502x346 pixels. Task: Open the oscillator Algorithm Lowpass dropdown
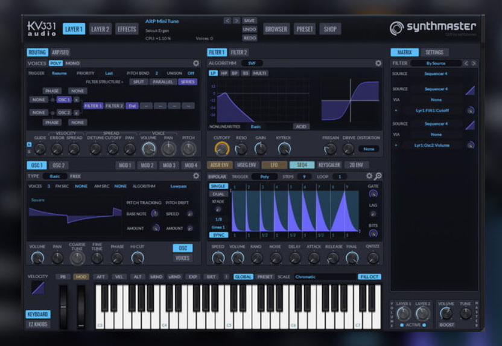pyautogui.click(x=179, y=186)
